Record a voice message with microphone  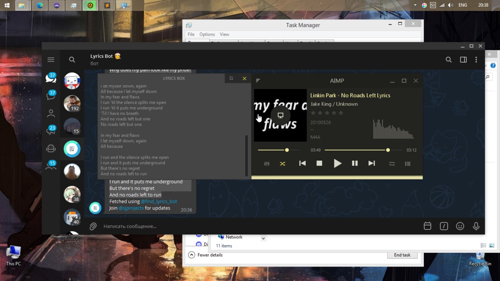click(x=476, y=226)
